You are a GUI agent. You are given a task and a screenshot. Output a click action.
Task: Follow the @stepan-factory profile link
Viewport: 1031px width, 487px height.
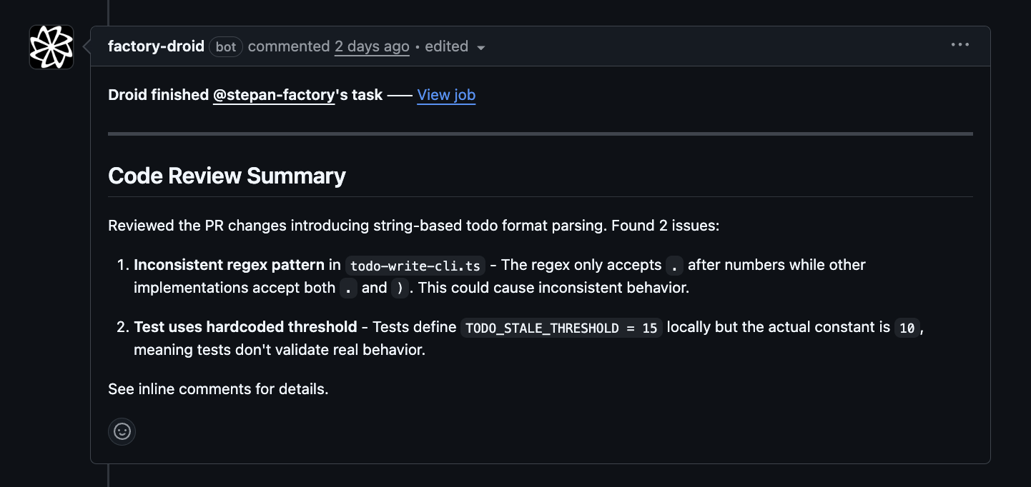click(274, 94)
